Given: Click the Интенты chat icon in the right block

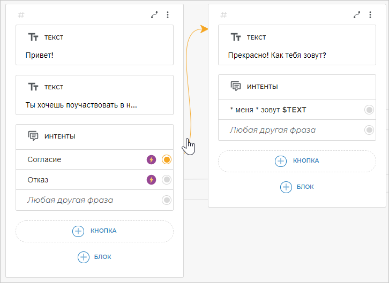Looking at the screenshot, I should pos(236,87).
